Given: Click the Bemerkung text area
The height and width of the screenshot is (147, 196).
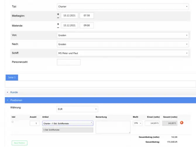Looking at the screenshot, I should (x=113, y=127).
